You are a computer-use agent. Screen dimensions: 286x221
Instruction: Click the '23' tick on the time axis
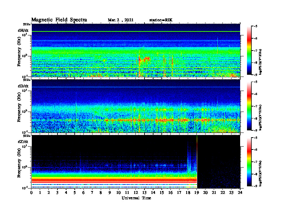click(x=231, y=193)
